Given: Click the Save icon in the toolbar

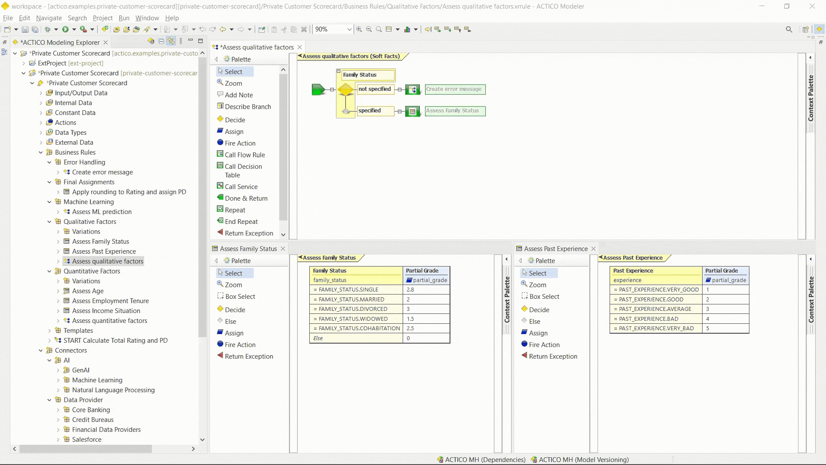Looking at the screenshot, I should 25,29.
